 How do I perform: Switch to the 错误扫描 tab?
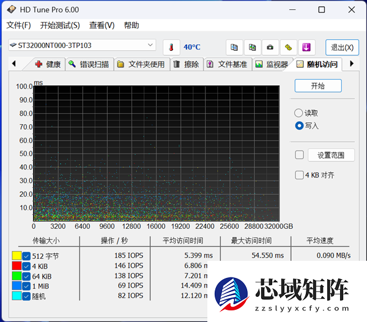[x=90, y=64]
